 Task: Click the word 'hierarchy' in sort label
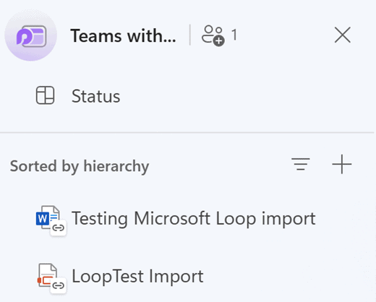(x=116, y=166)
